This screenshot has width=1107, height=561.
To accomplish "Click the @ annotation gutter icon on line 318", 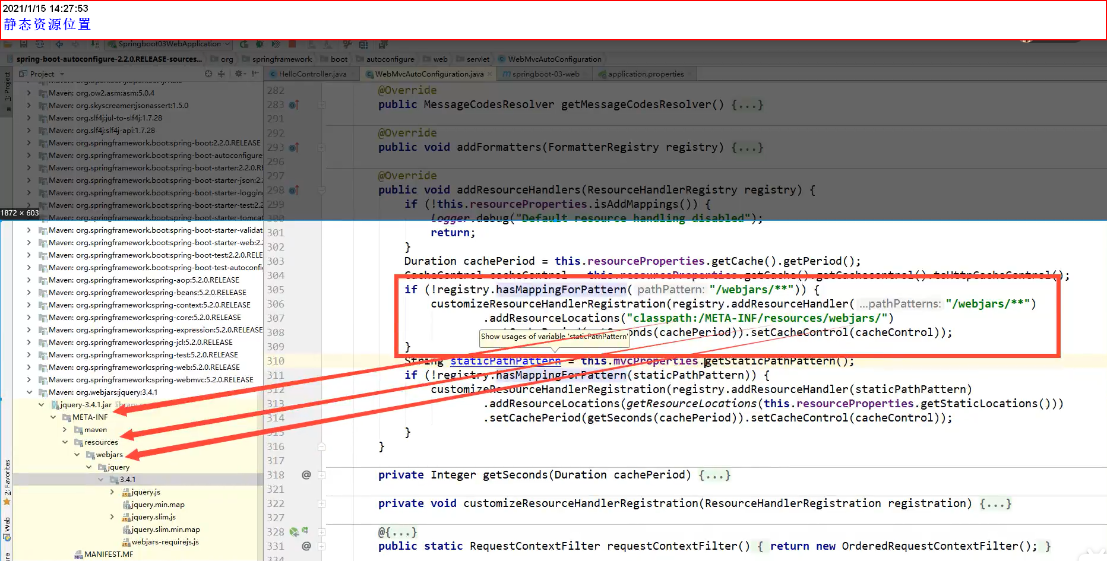I will (x=306, y=475).
